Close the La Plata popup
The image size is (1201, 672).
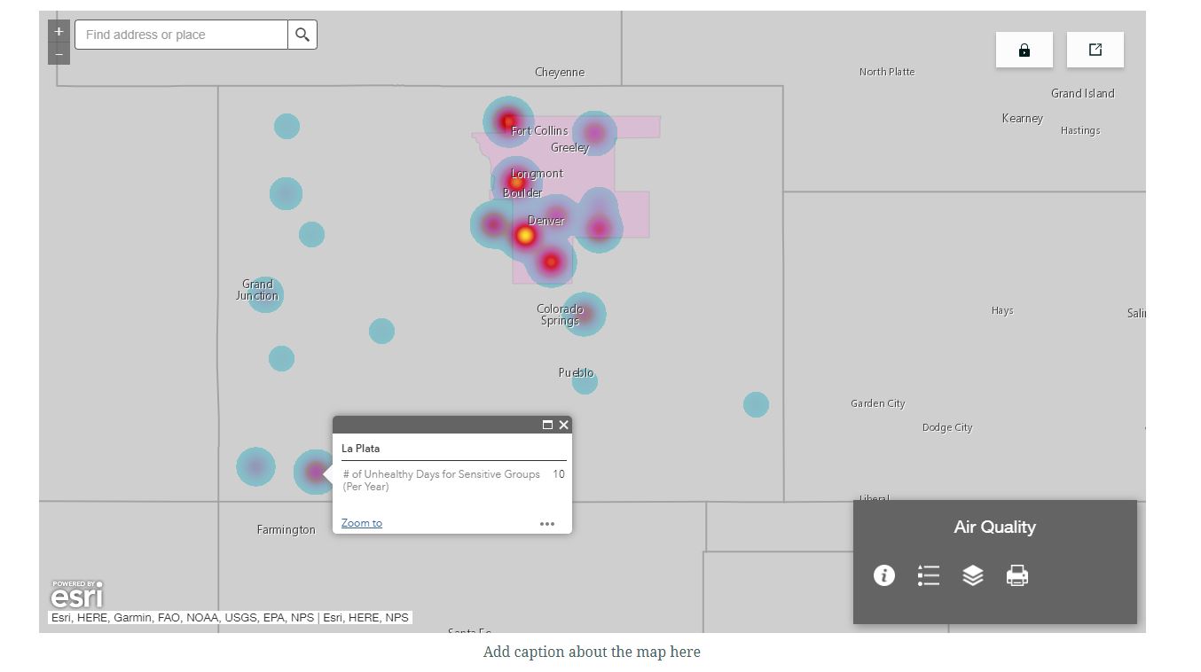(x=563, y=425)
